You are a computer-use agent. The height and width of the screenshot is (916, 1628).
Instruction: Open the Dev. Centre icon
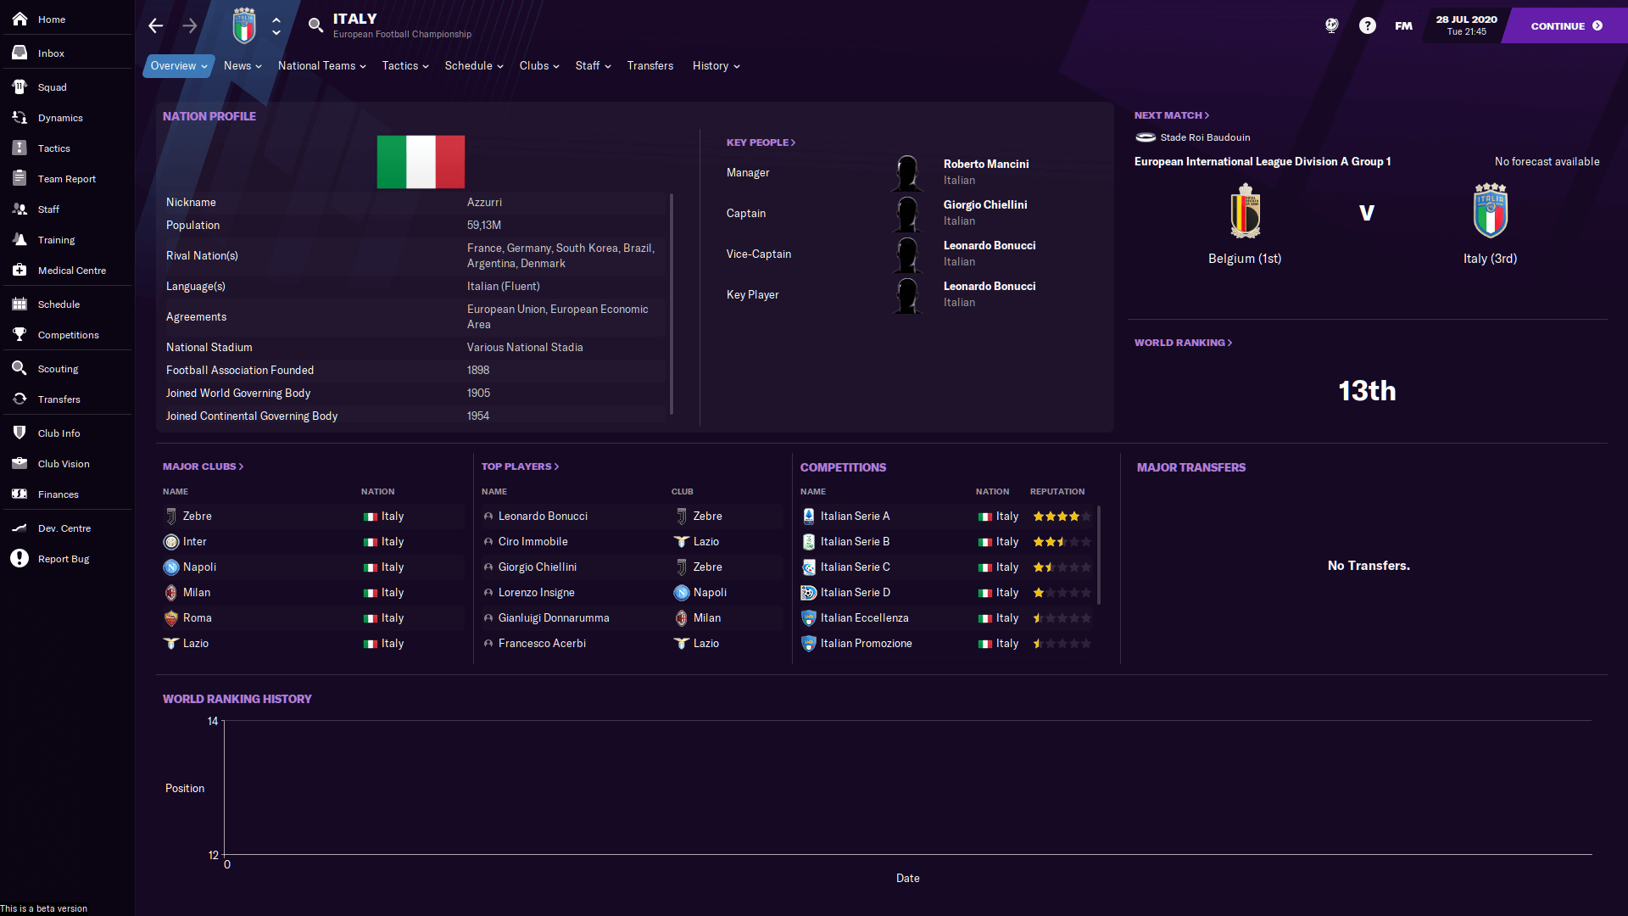(20, 528)
